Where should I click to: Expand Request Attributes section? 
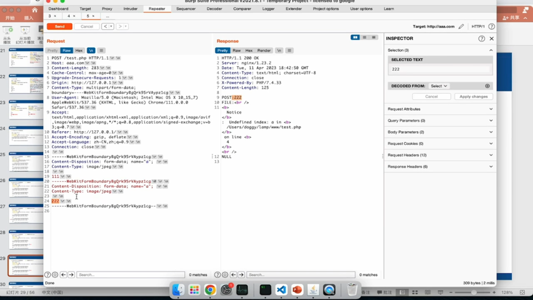(440, 109)
